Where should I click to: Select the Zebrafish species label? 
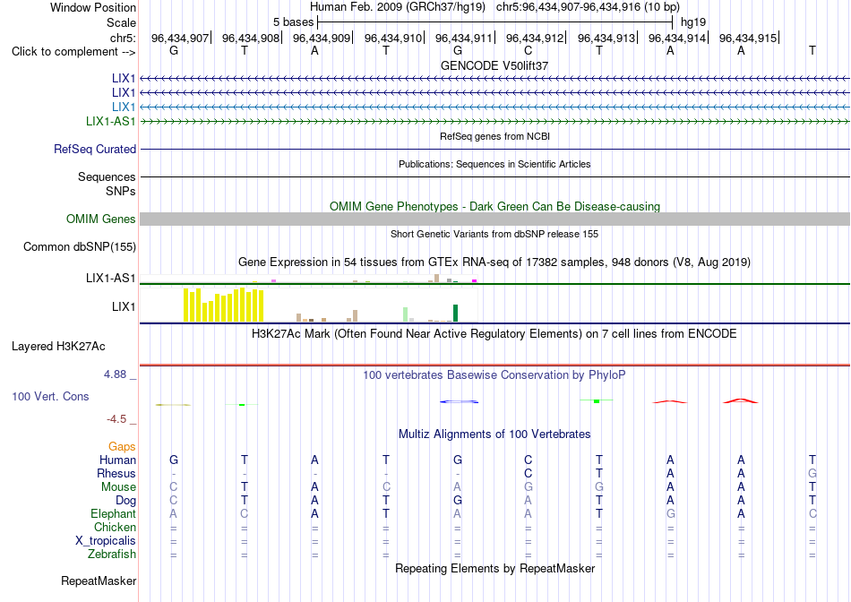tap(112, 555)
